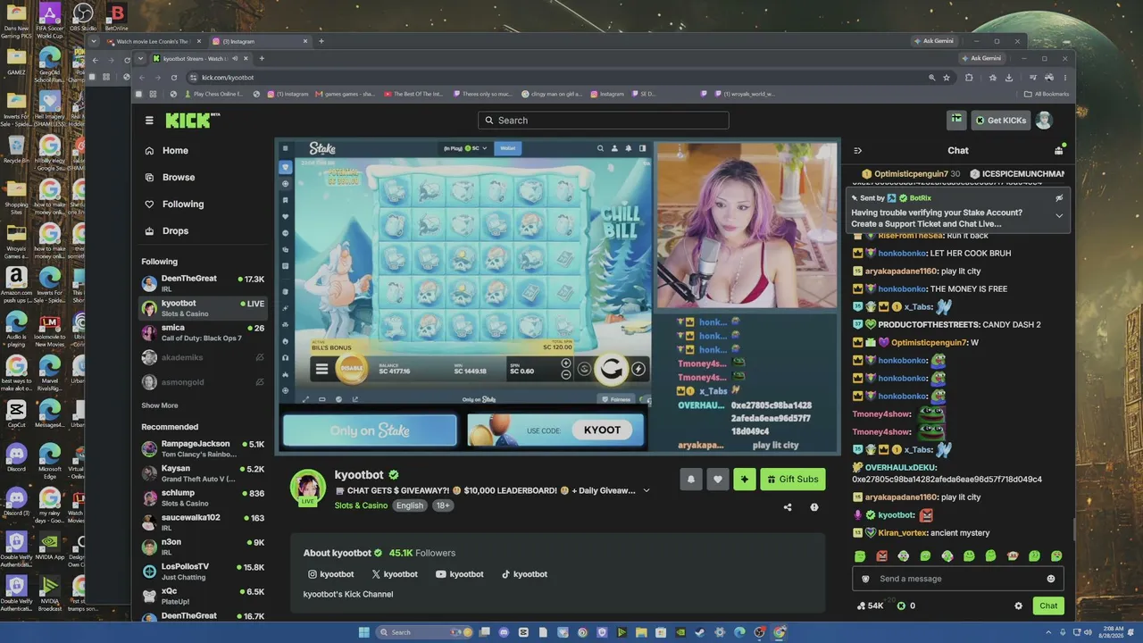Image resolution: width=1143 pixels, height=643 pixels.
Task: Open The Best Of The Int… YouTube bookmark
Action: (413, 94)
